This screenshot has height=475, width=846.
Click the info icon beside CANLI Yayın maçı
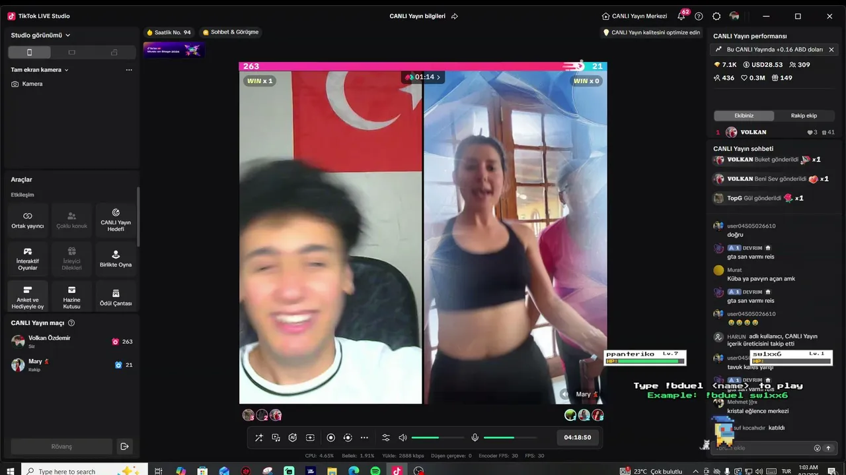click(71, 323)
